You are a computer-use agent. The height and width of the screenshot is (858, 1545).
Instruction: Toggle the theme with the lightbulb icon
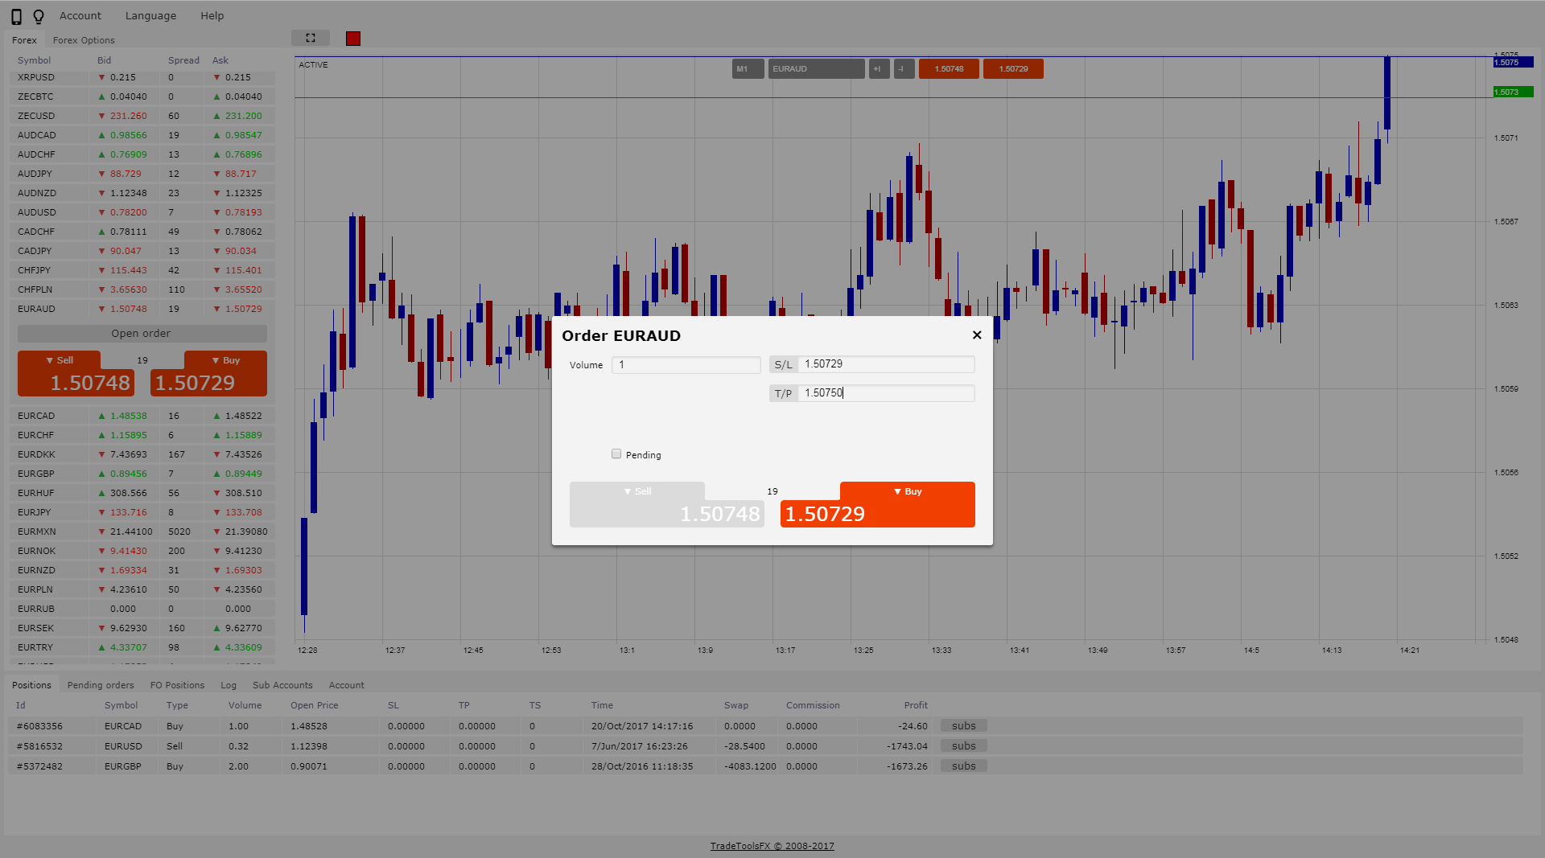[39, 15]
